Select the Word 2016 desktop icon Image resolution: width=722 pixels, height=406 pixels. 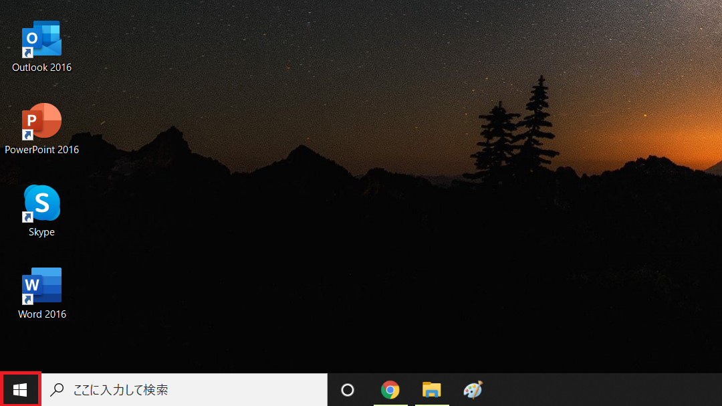point(41,286)
